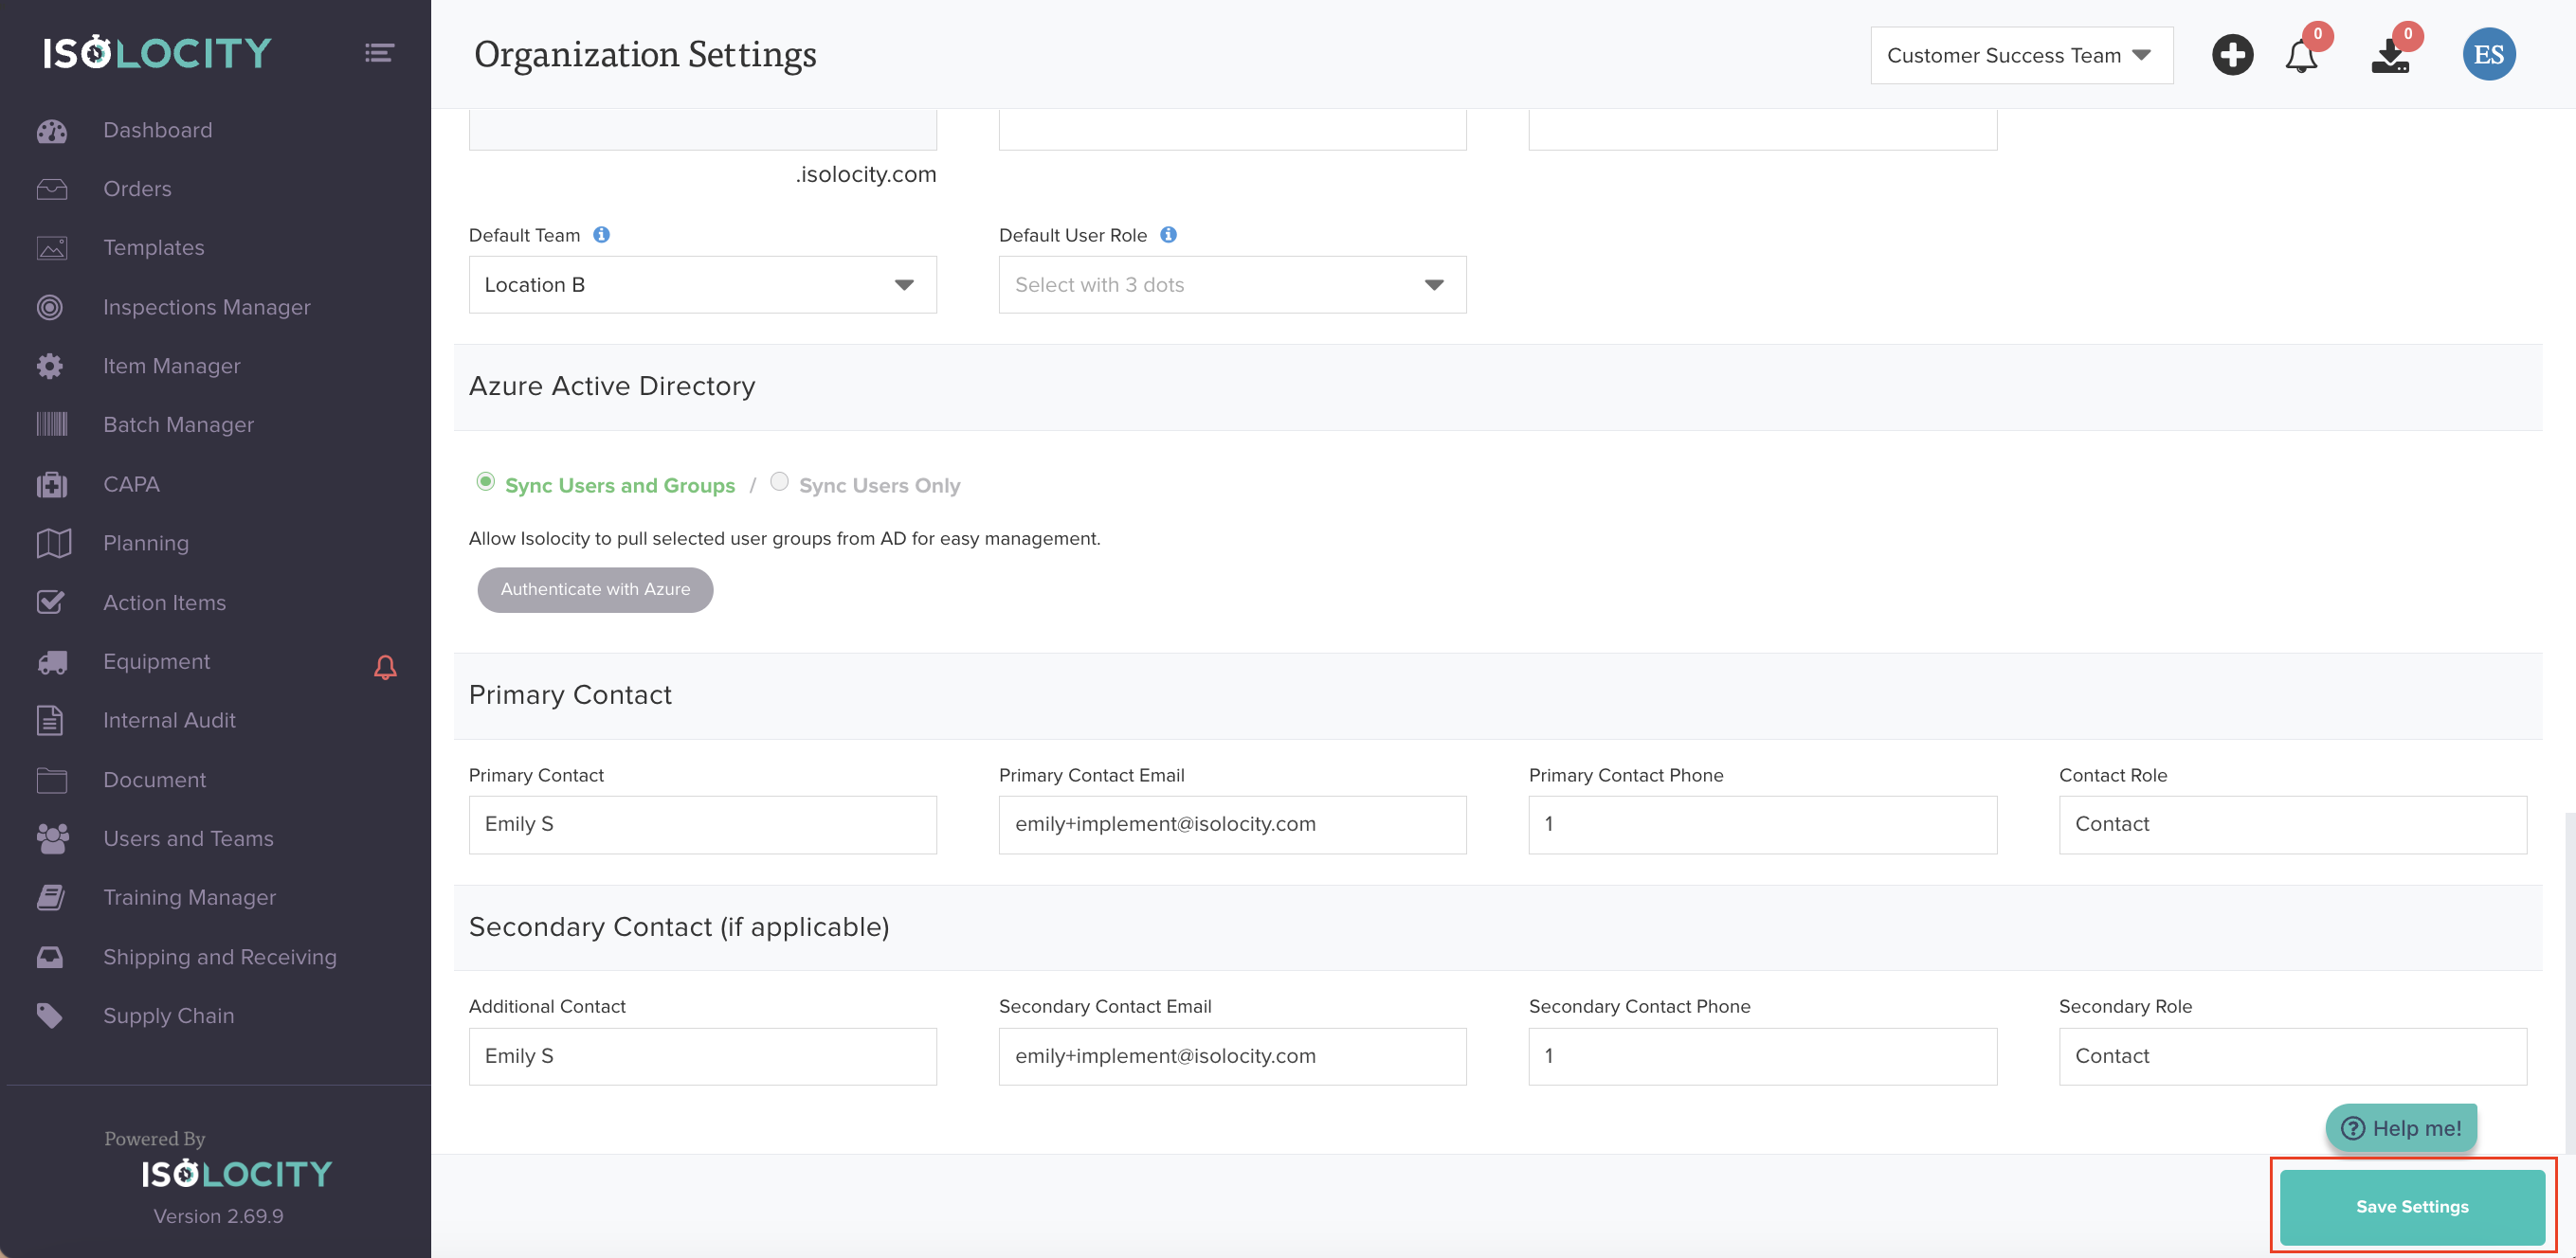Select Sync Users and Groups radio
This screenshot has width=2576, height=1258.
coord(485,481)
